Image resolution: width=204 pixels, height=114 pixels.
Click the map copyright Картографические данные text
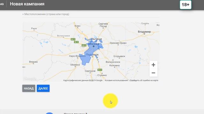pos(83,80)
